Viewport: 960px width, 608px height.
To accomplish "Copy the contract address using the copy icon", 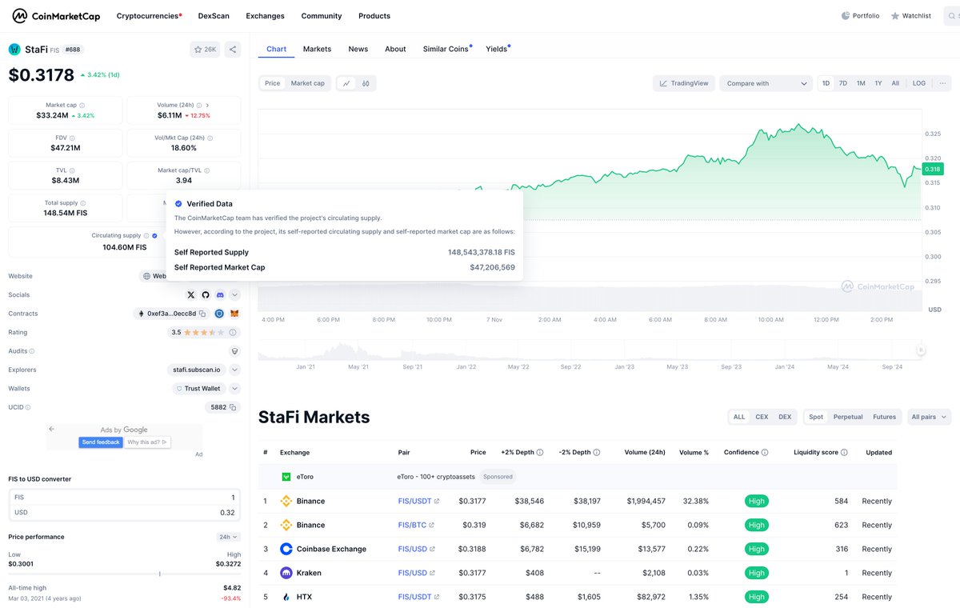I will tap(203, 314).
